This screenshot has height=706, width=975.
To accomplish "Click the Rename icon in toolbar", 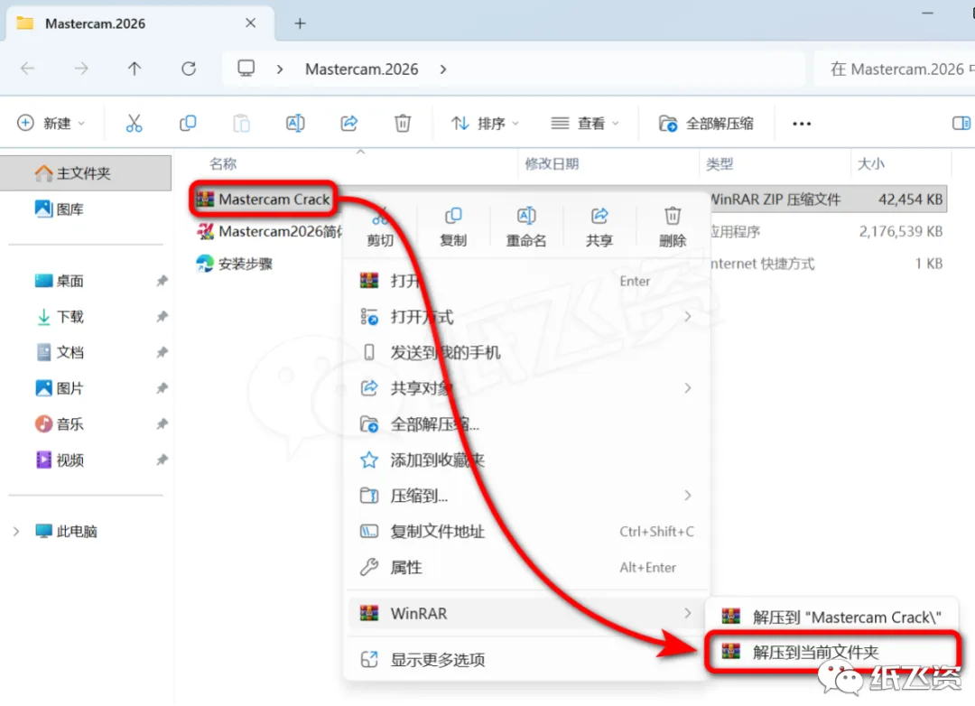I will pos(295,123).
